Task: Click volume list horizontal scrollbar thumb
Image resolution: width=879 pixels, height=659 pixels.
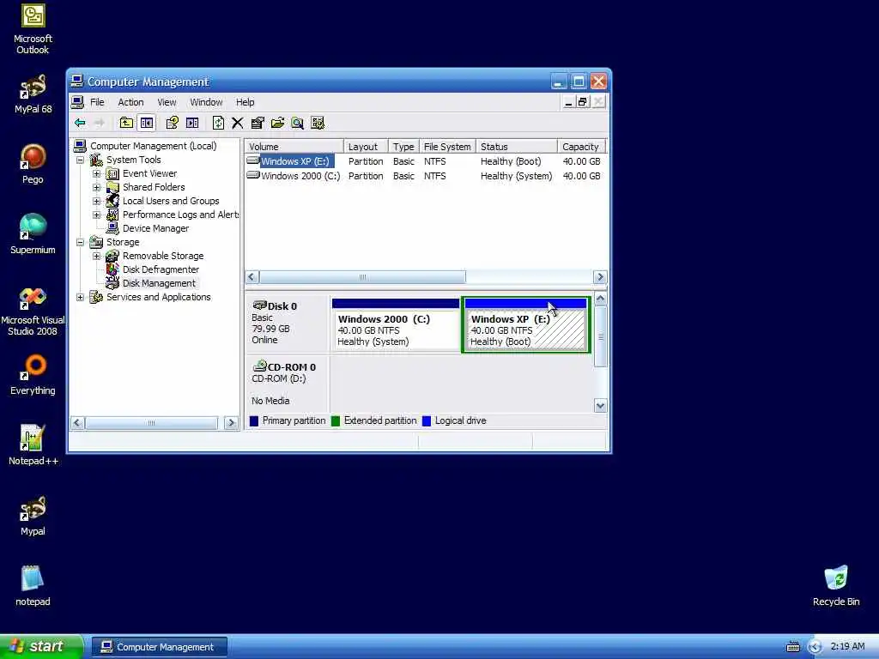Action: tap(362, 277)
